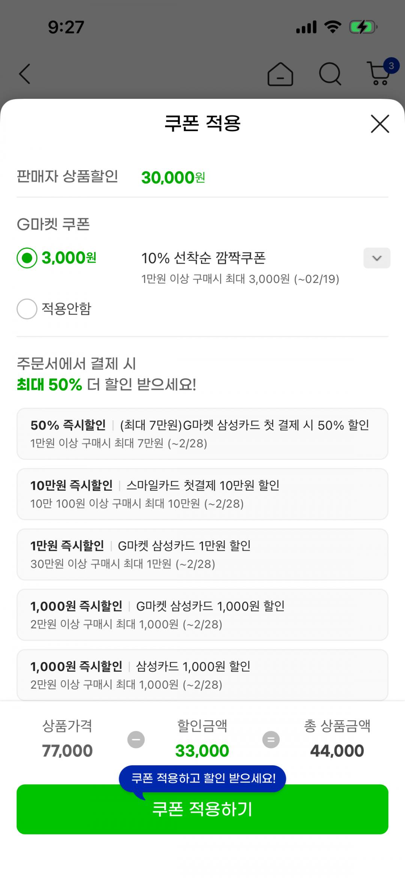Tap the 쿠폰 적용하고 할인 받으세요 tooltip
This screenshot has width=405, height=878.
click(203, 778)
